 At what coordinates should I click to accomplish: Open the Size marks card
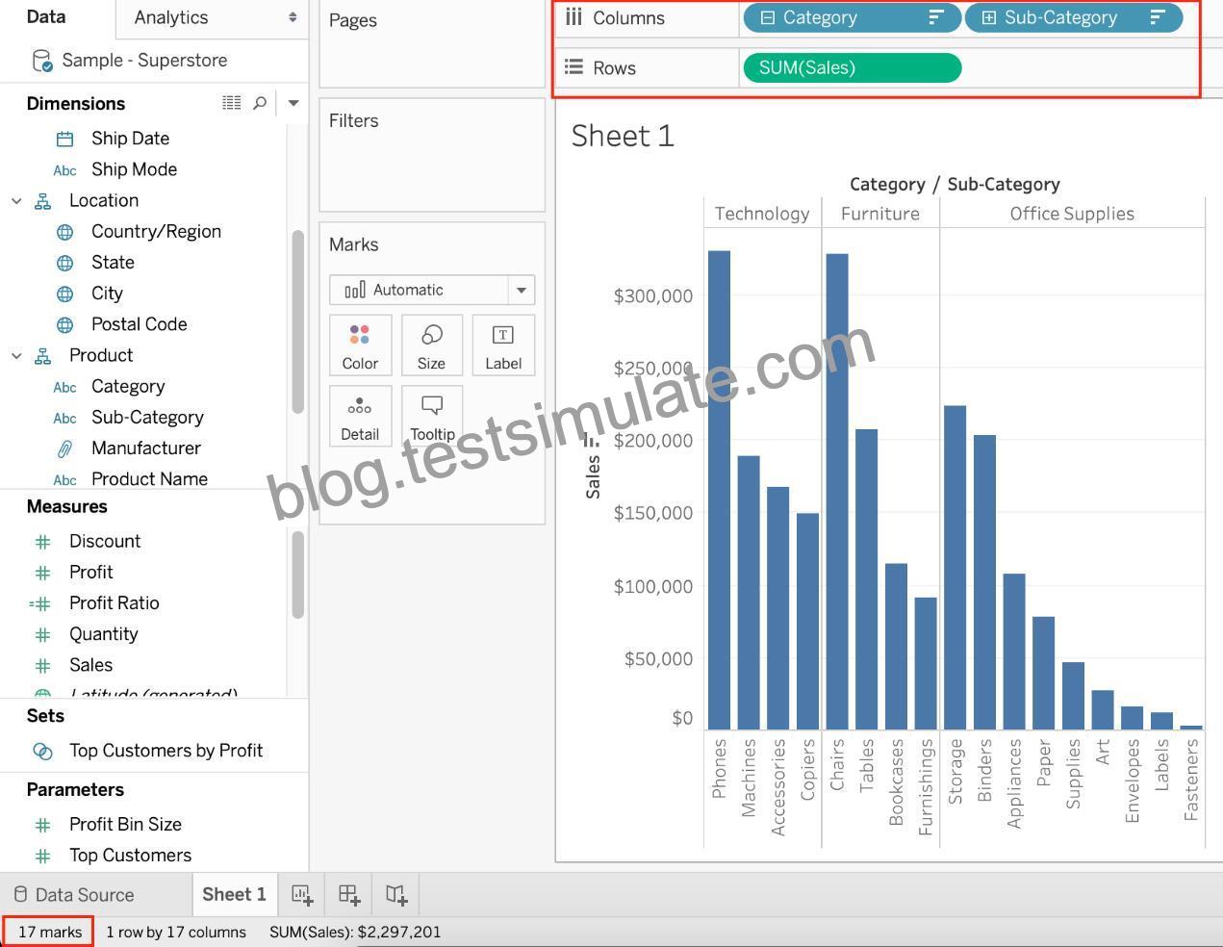coord(431,345)
